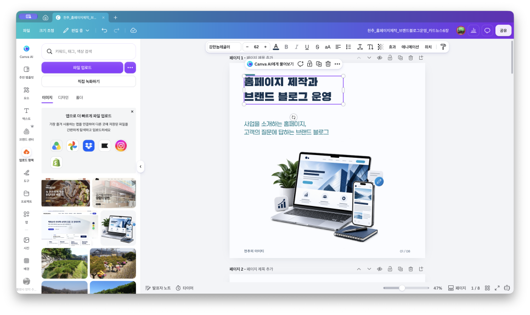Screen dimensions: 530x315
Task: Connect Shopify for upload
Action: (57, 162)
